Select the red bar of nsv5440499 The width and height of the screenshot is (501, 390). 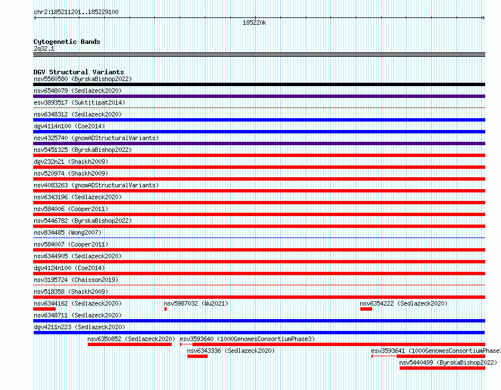pos(442,368)
